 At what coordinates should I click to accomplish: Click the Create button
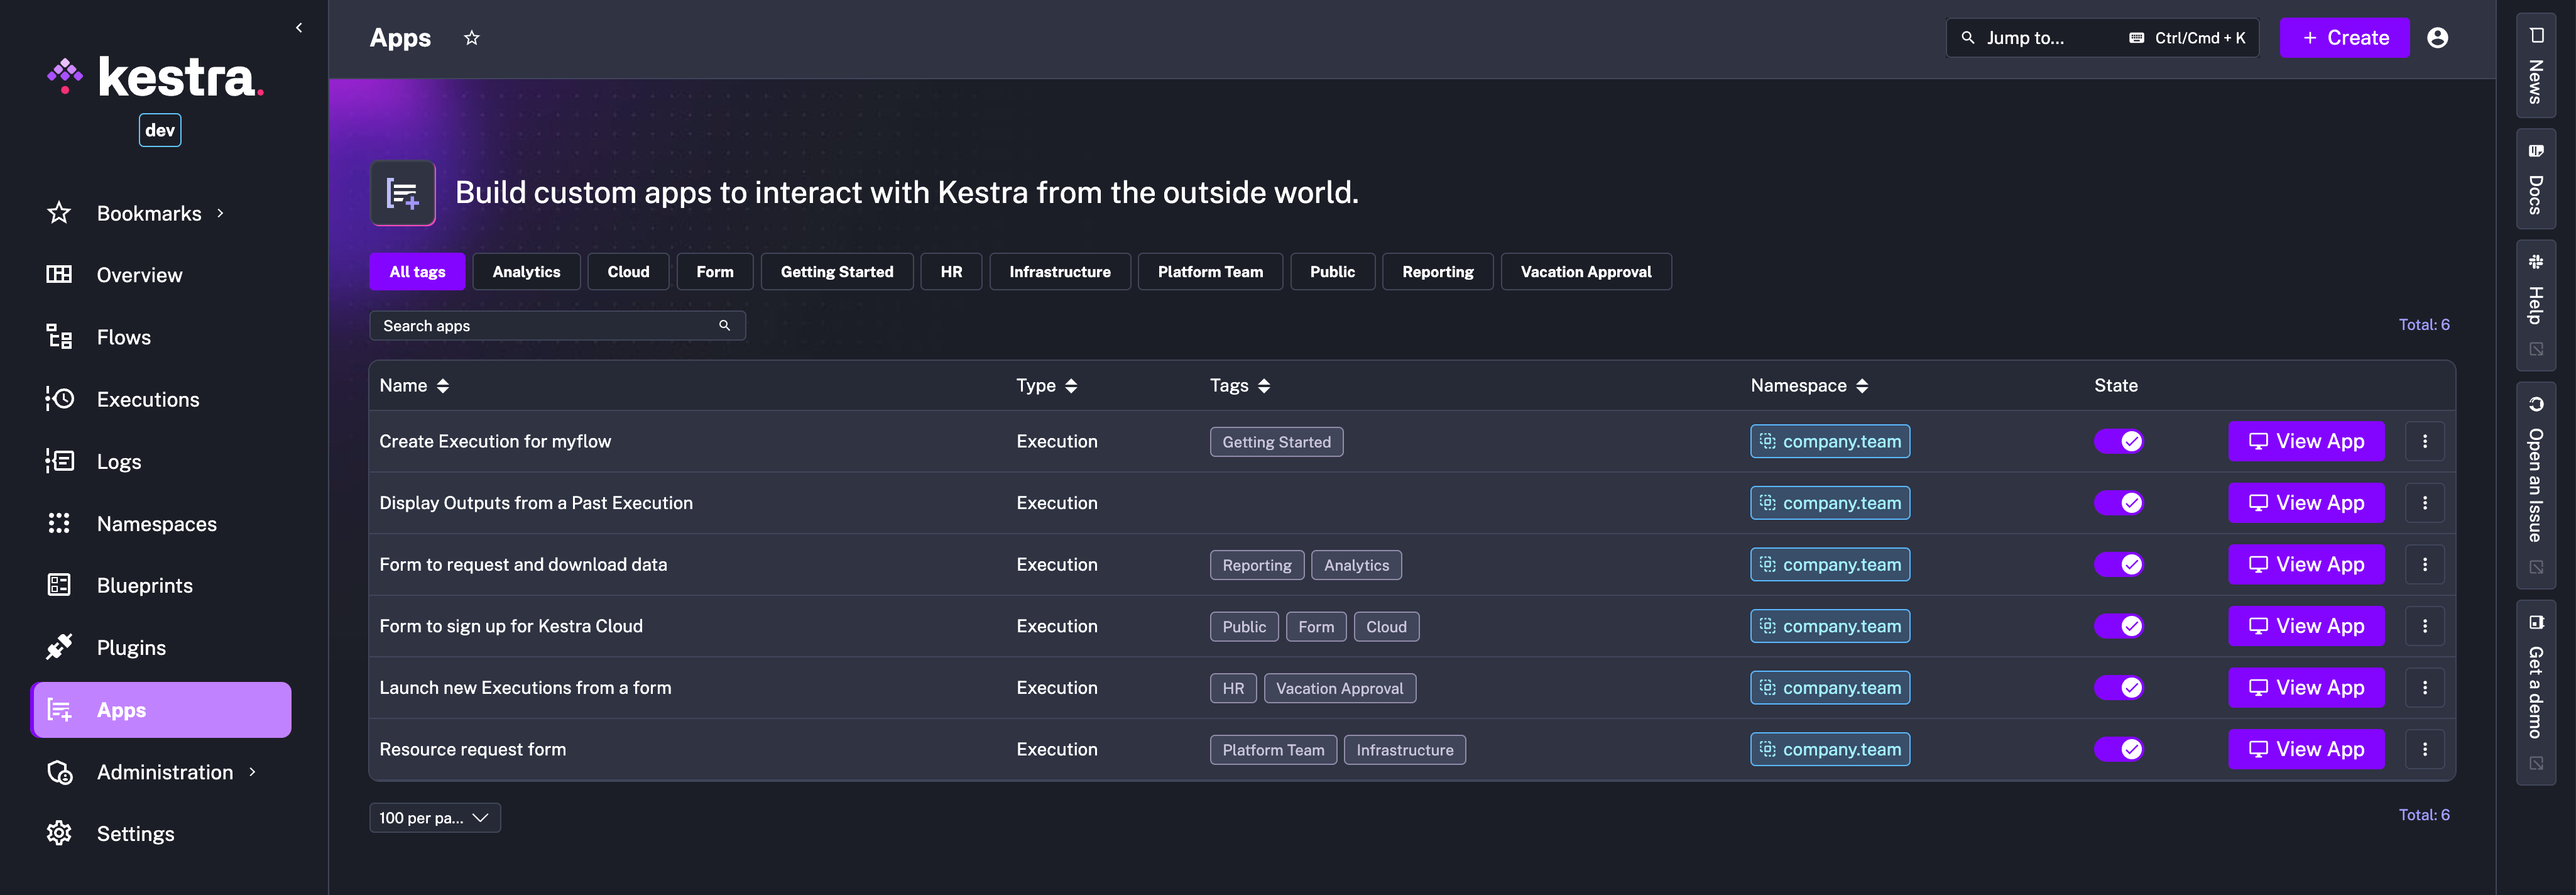pyautogui.click(x=2344, y=37)
